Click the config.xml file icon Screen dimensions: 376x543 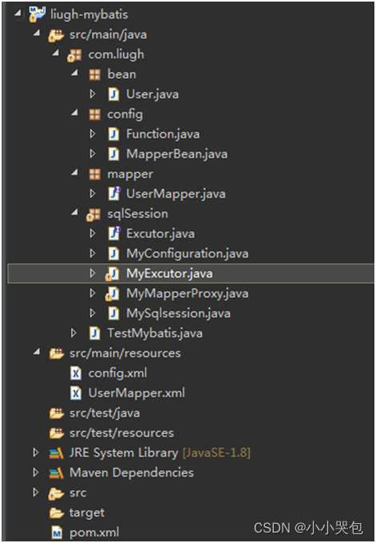[76, 373]
